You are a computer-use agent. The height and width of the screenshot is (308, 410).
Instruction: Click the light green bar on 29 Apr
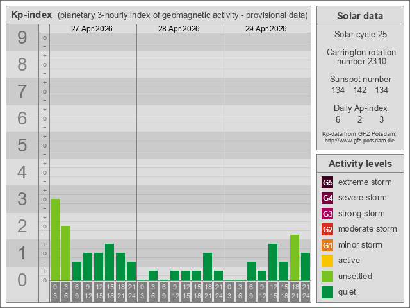[x=295, y=257]
